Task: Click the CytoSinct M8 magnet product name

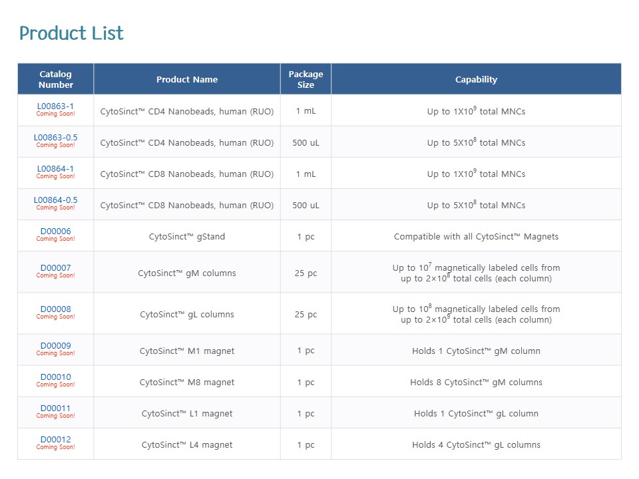Action: point(187,383)
